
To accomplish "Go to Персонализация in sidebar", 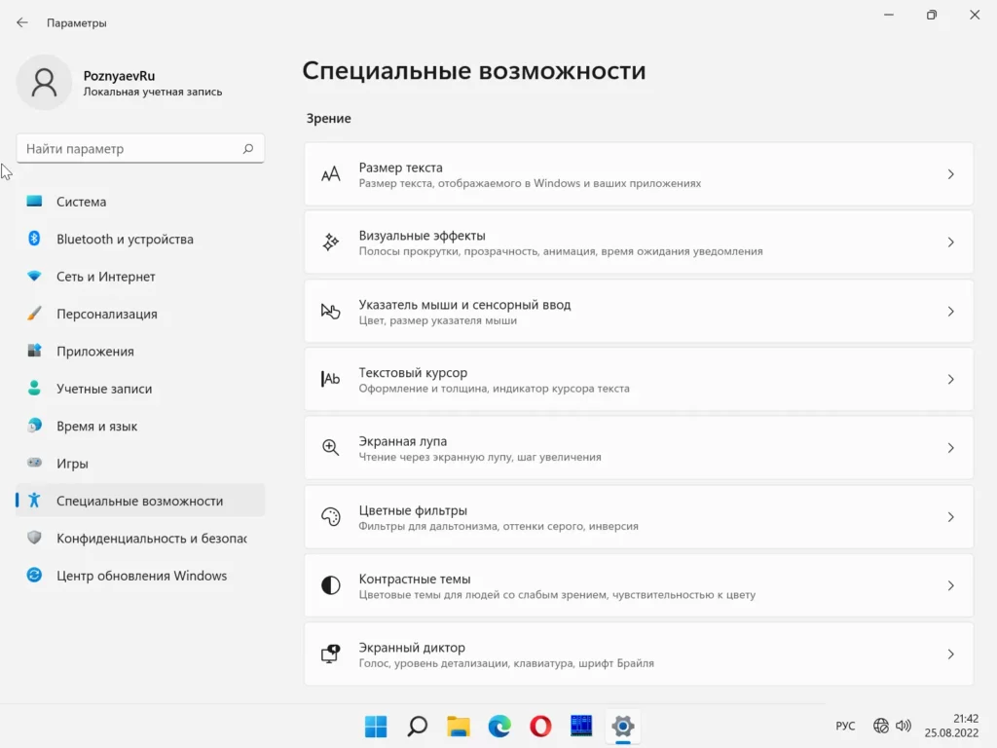I will coord(107,315).
